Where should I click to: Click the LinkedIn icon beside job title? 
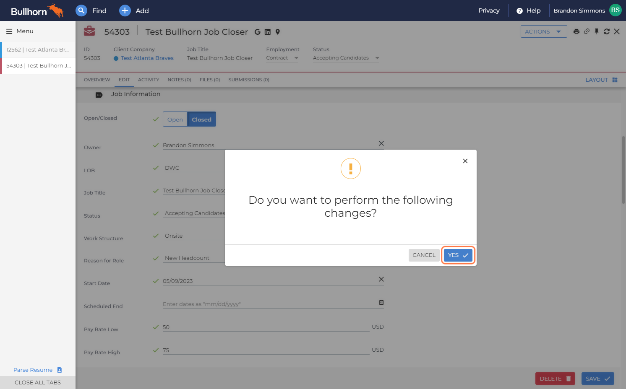point(268,32)
